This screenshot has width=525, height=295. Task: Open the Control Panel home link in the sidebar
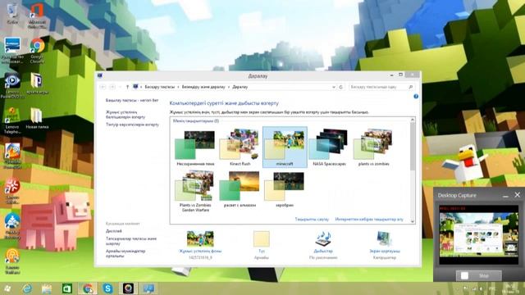(x=132, y=100)
